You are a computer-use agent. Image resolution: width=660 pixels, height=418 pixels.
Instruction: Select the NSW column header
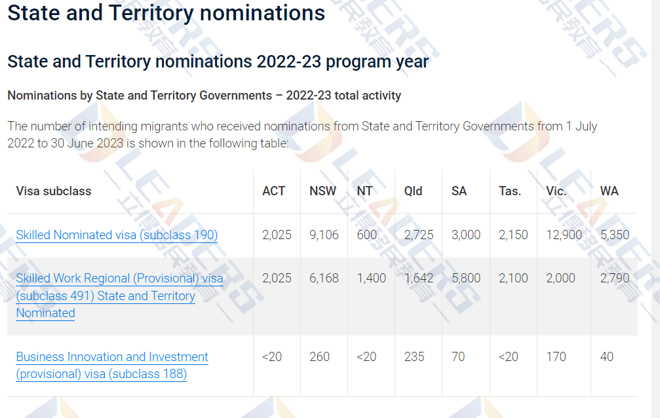click(x=322, y=191)
